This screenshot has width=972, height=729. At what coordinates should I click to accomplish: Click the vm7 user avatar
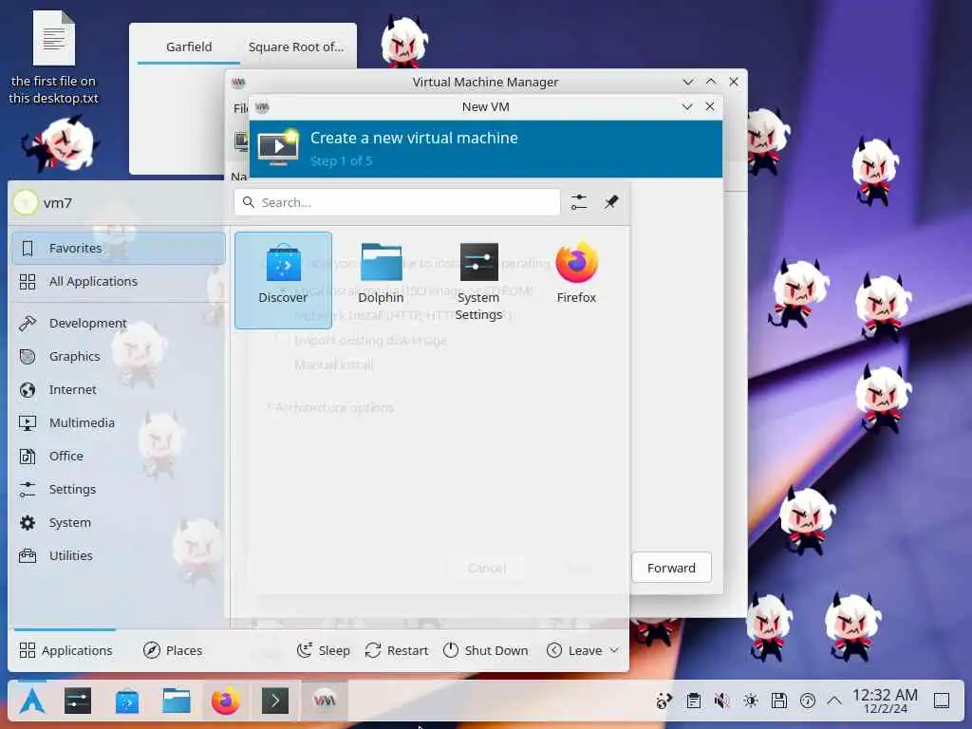point(26,203)
